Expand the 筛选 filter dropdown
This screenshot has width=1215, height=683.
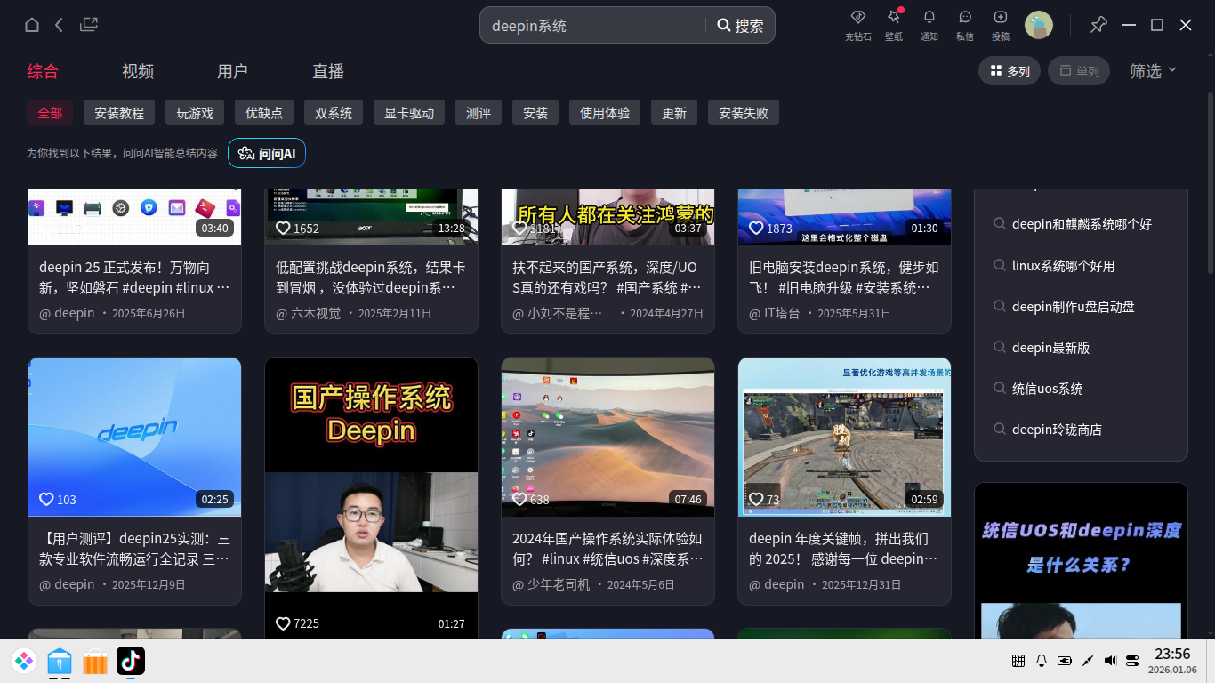(x=1154, y=71)
